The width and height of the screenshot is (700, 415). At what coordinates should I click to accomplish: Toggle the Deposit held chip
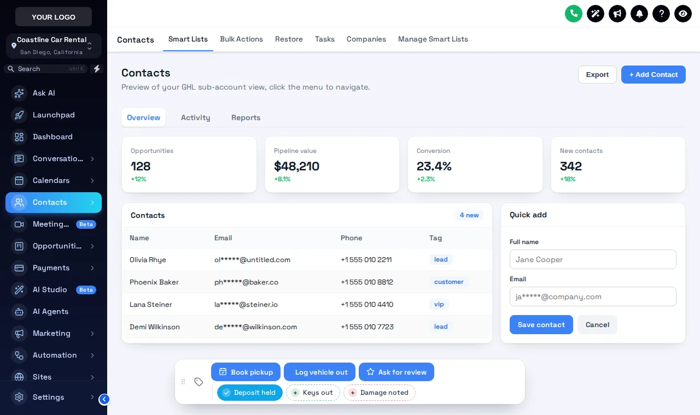click(250, 393)
